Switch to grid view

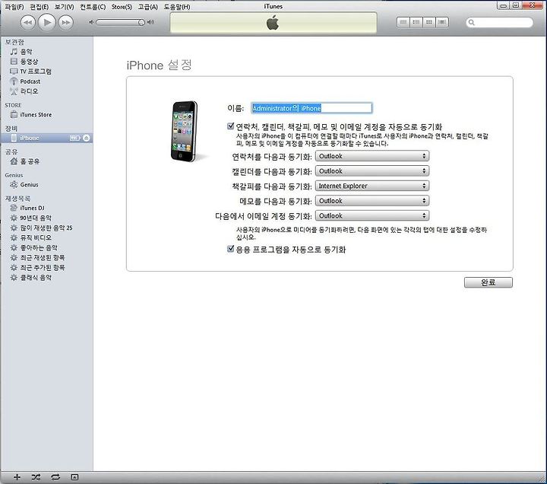(x=429, y=22)
